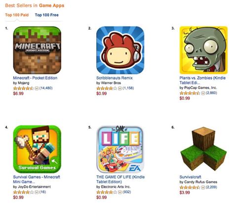
Task: Open THE GAME OF LIFE title link
Action: tap(120, 179)
